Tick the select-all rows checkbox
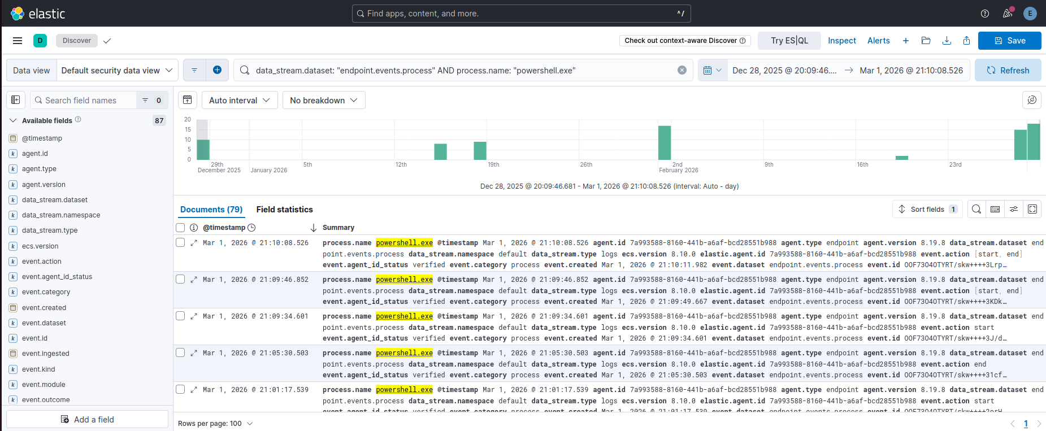Image resolution: width=1046 pixels, height=431 pixels. (x=180, y=228)
